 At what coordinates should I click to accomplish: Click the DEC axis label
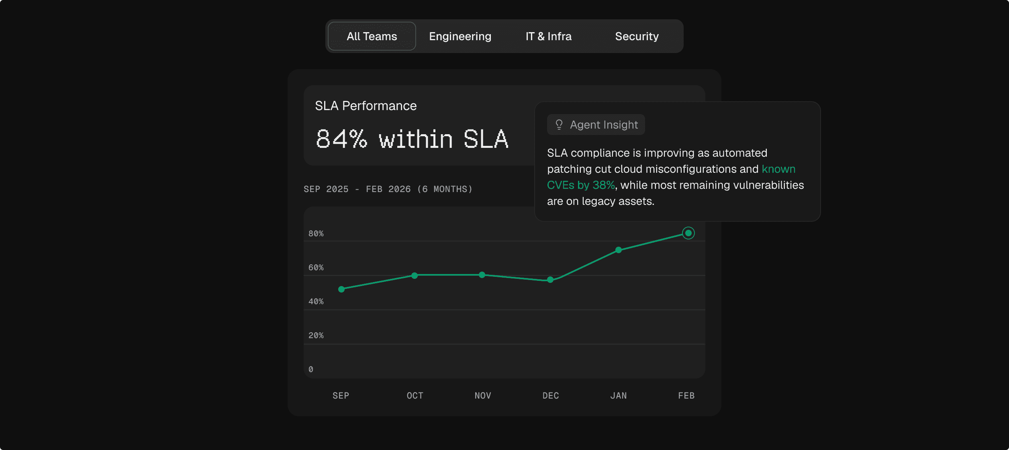pos(550,395)
